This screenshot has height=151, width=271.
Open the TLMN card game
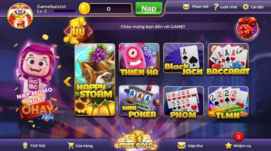pyautogui.click(x=228, y=102)
